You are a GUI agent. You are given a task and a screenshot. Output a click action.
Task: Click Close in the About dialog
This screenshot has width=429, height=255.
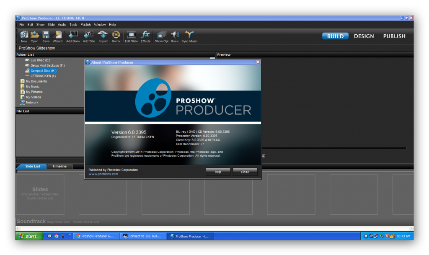[245, 172]
